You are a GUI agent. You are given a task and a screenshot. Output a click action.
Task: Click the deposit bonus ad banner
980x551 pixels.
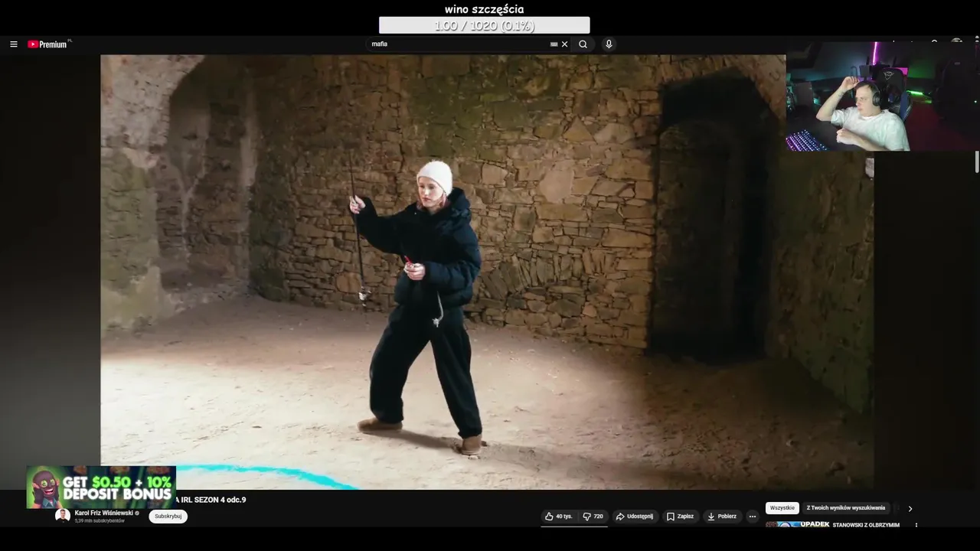pyautogui.click(x=101, y=487)
